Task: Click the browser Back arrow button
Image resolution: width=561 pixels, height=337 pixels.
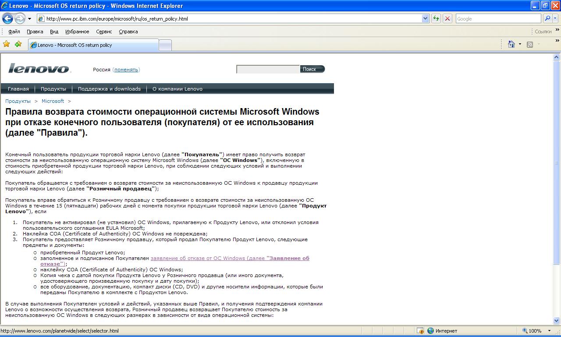Action: tap(8, 18)
